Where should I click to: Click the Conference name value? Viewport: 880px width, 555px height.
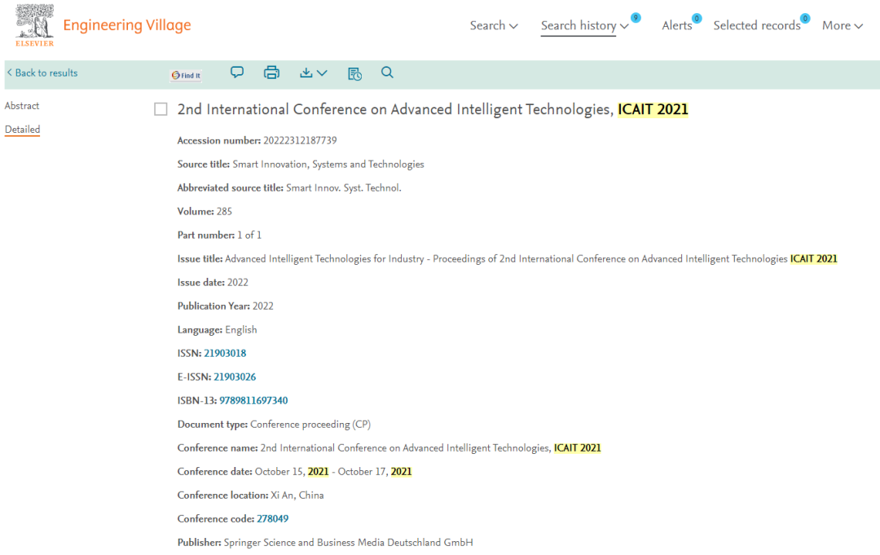coord(430,448)
